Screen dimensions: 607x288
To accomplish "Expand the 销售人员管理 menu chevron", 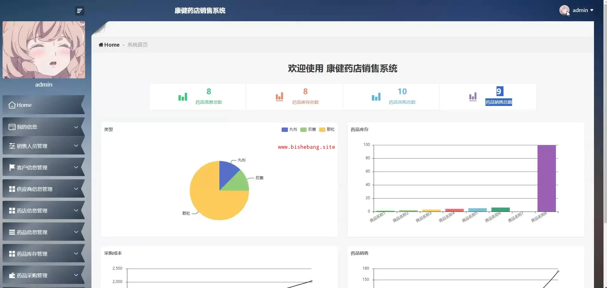I will pyautogui.click(x=76, y=146).
